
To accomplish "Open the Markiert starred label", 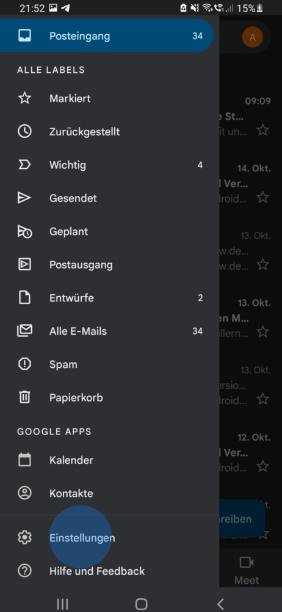I will pos(109,99).
